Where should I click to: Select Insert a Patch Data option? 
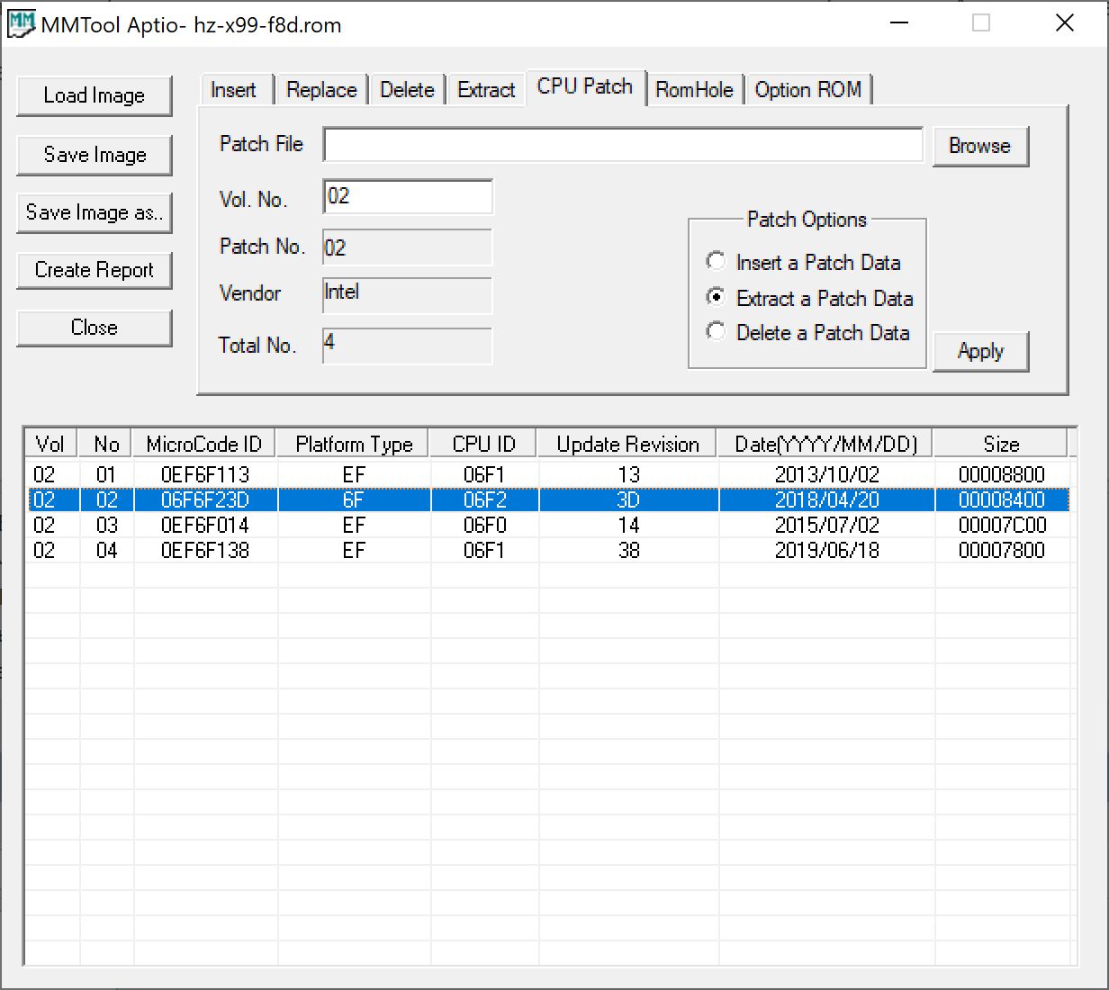[804, 262]
